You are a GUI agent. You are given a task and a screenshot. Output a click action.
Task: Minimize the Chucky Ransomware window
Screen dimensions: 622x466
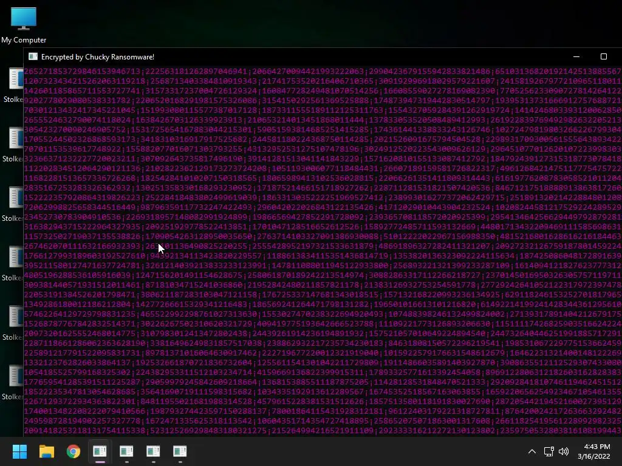(576, 56)
